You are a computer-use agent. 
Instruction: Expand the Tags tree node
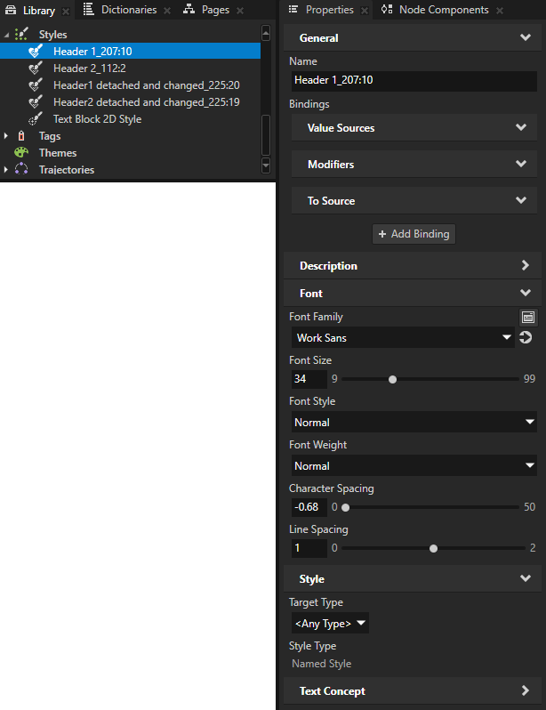pos(7,136)
